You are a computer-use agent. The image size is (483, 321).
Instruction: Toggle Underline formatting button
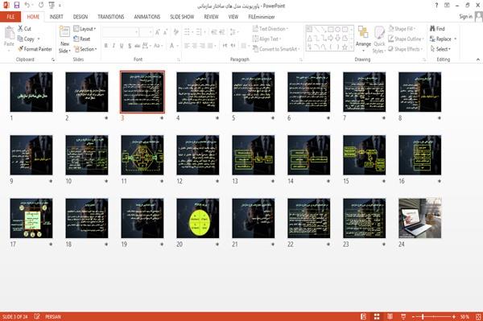122,46
